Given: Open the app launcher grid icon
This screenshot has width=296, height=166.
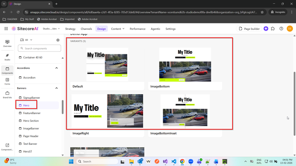Looking at the screenshot, I should tap(6, 29).
